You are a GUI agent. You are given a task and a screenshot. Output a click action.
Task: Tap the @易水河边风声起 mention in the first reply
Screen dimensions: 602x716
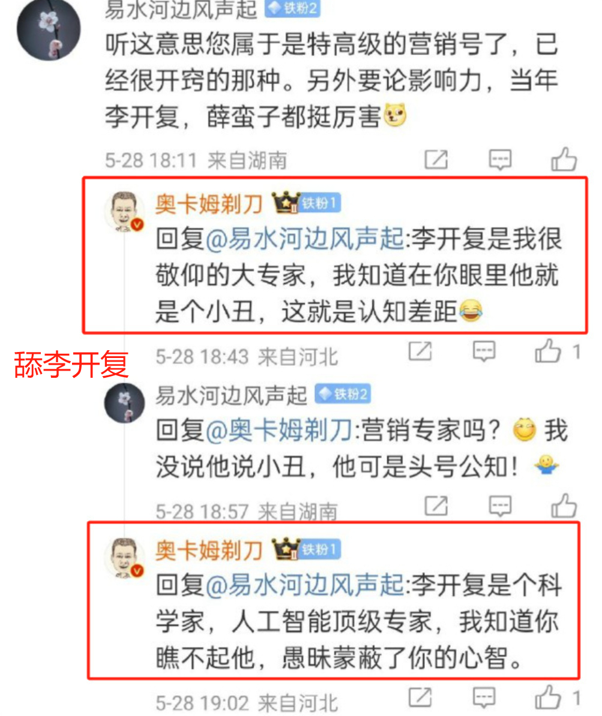[x=304, y=239]
